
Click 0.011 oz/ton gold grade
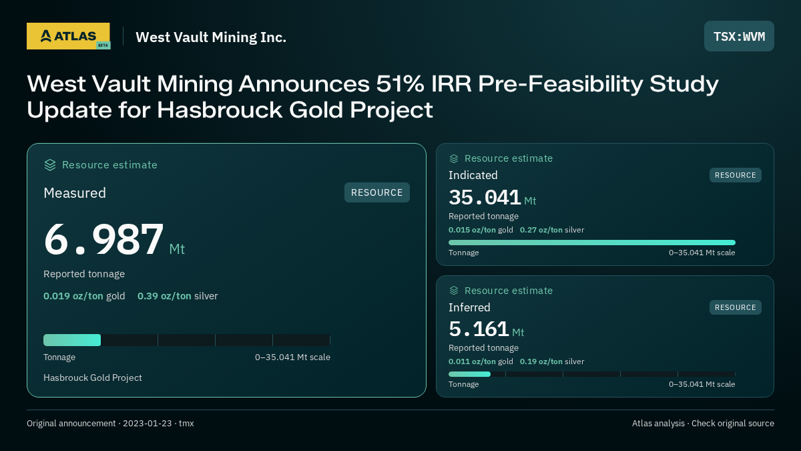481,361
